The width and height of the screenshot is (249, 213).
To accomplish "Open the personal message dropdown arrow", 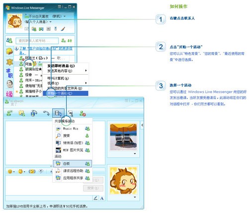I will click(51, 22).
